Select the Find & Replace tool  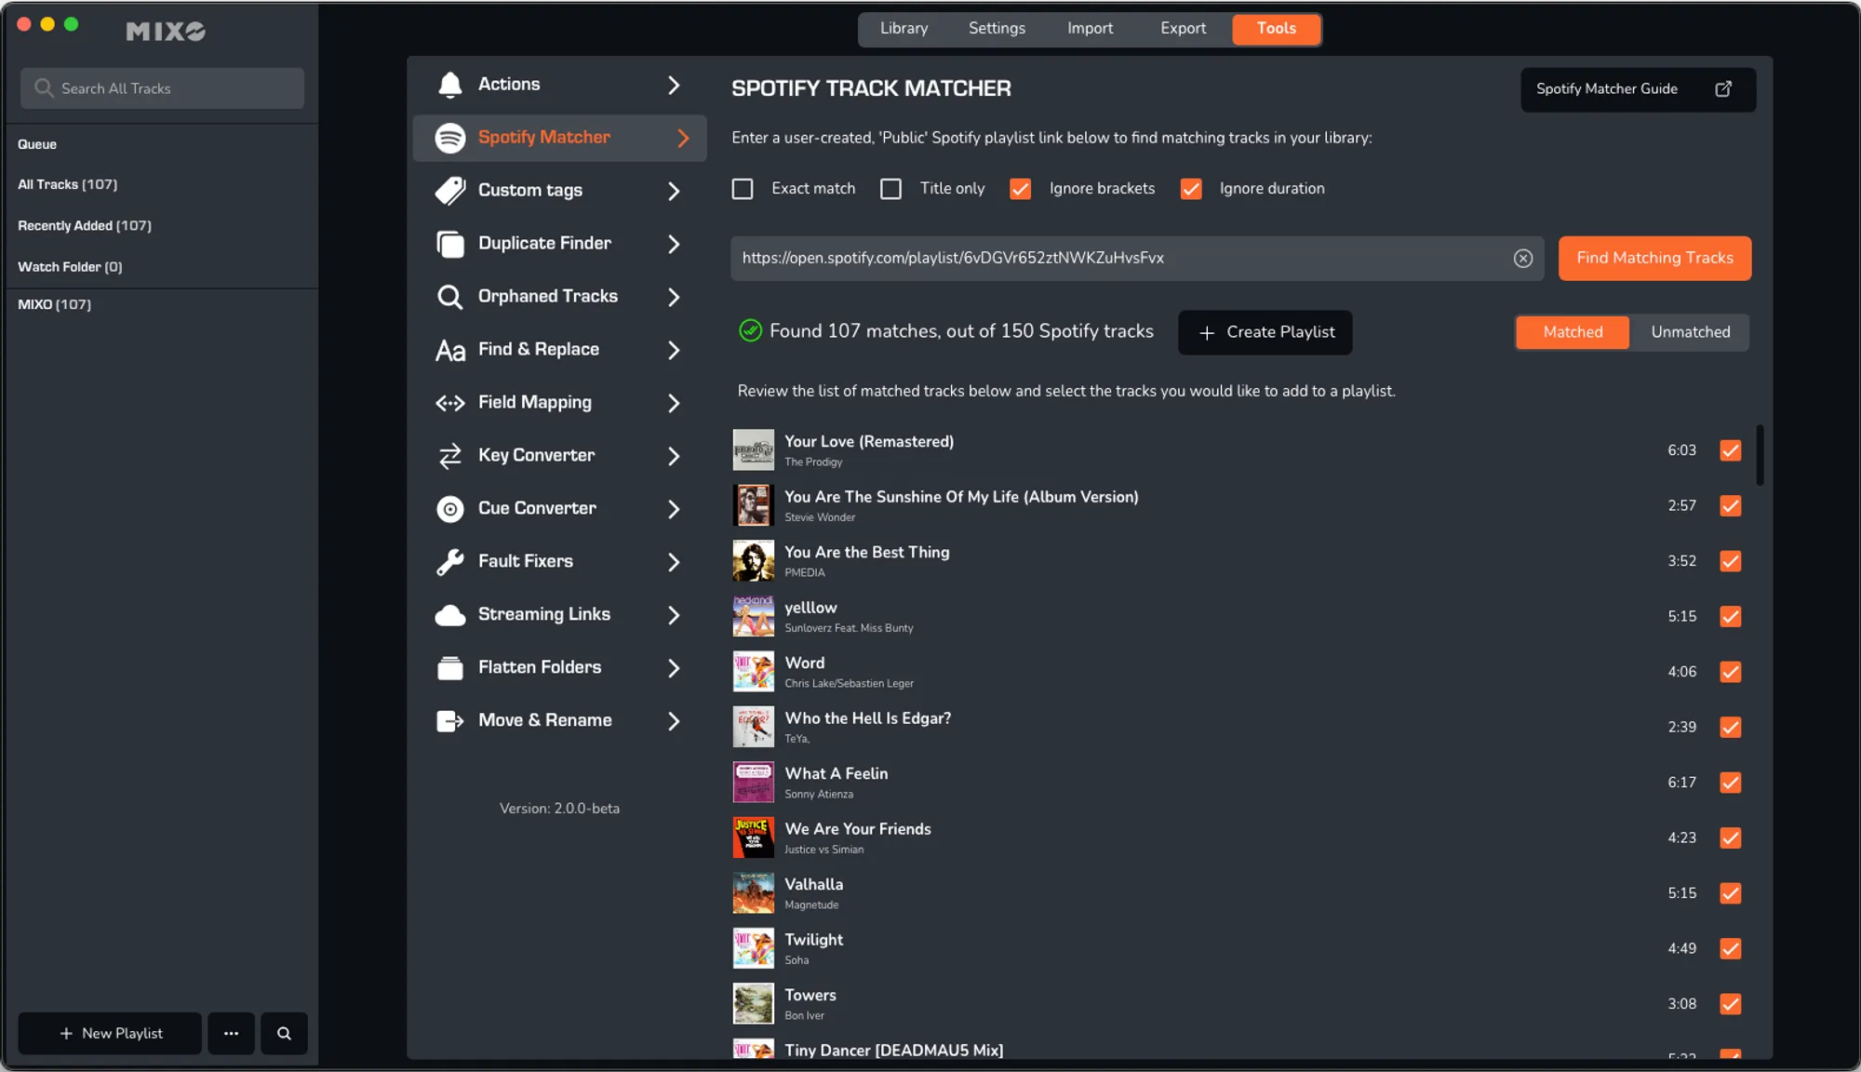coord(539,349)
